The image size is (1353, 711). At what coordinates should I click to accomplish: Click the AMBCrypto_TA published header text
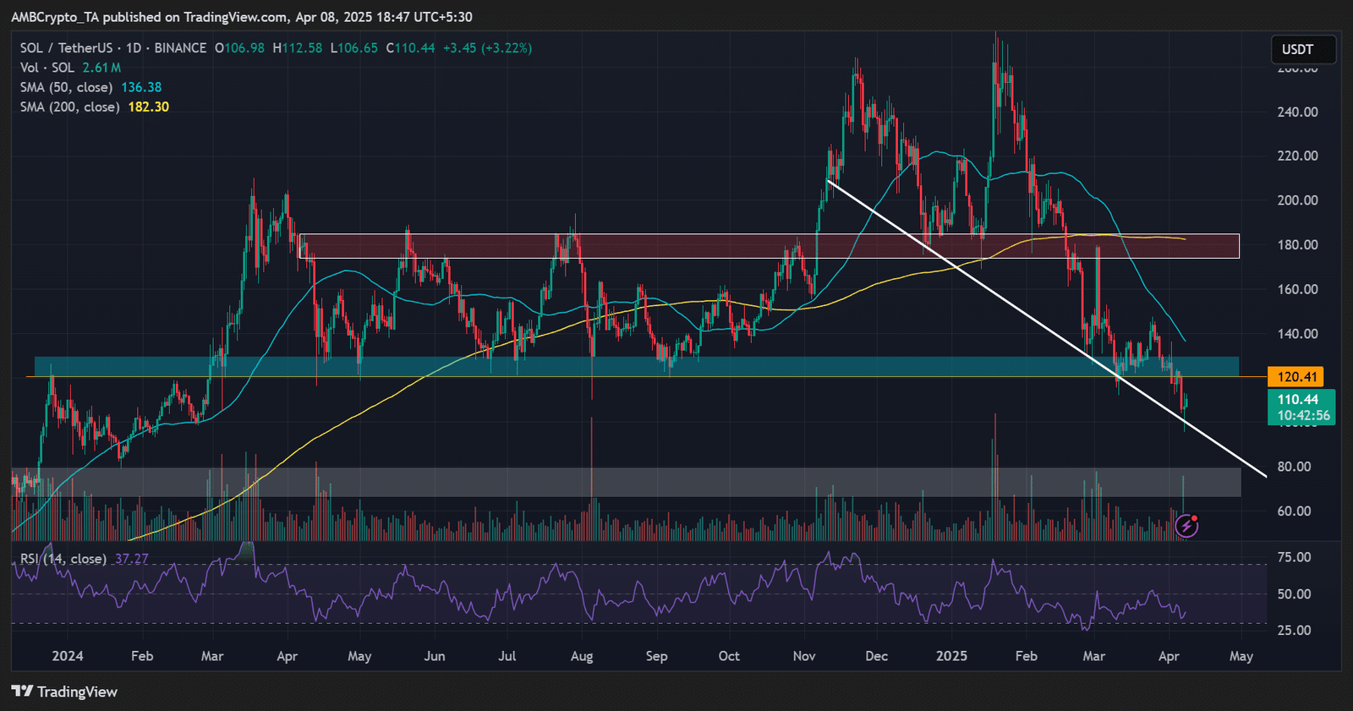coord(241,17)
